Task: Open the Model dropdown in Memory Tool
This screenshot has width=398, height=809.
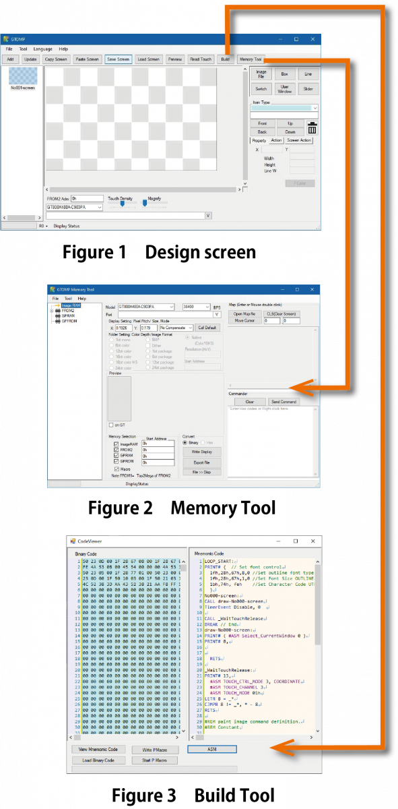Action: click(146, 306)
